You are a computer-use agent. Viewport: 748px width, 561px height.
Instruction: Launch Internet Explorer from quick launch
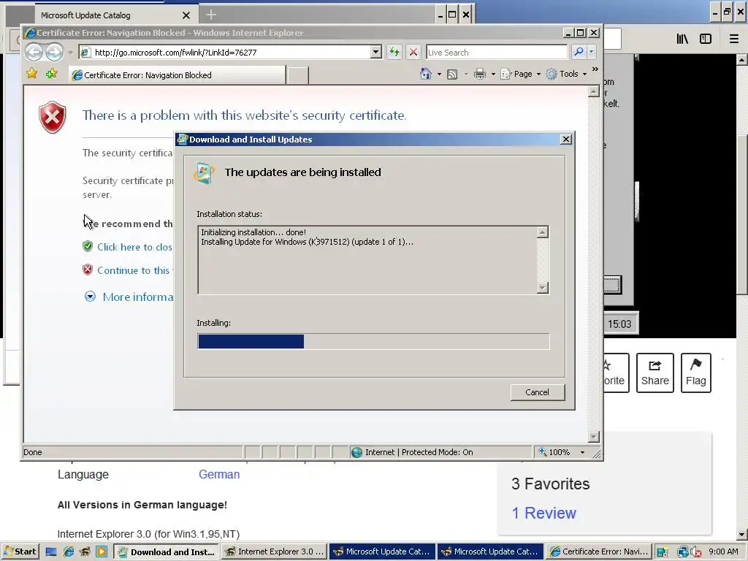pos(68,552)
